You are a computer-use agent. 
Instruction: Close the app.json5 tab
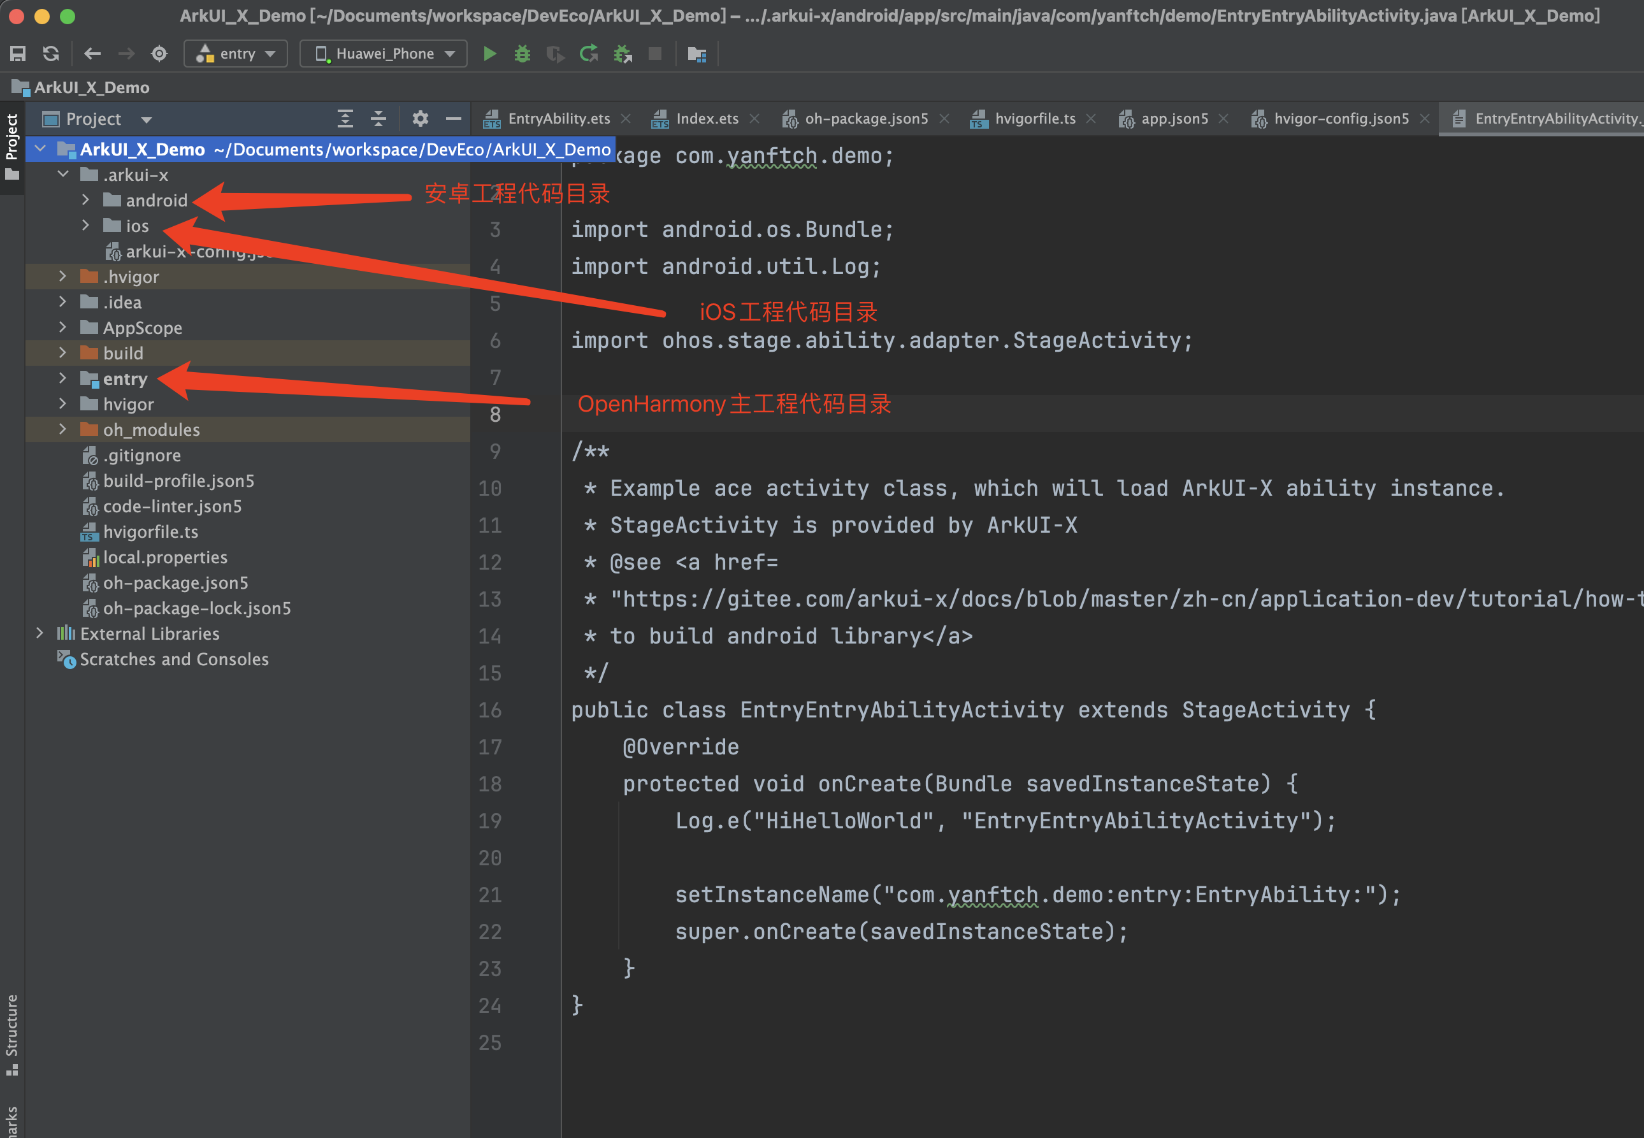click(x=1223, y=119)
